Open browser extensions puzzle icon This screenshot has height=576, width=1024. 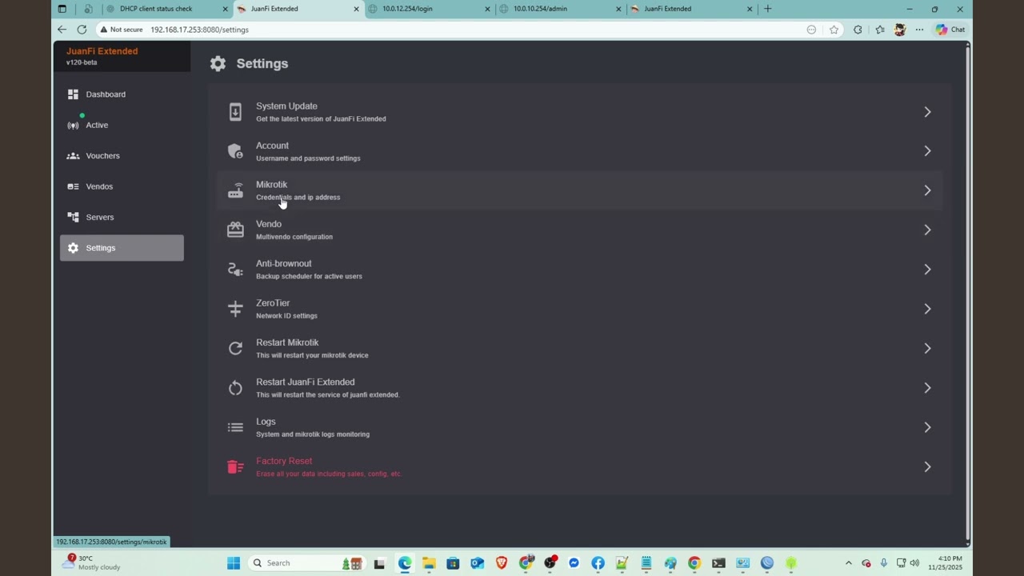pyautogui.click(x=858, y=30)
